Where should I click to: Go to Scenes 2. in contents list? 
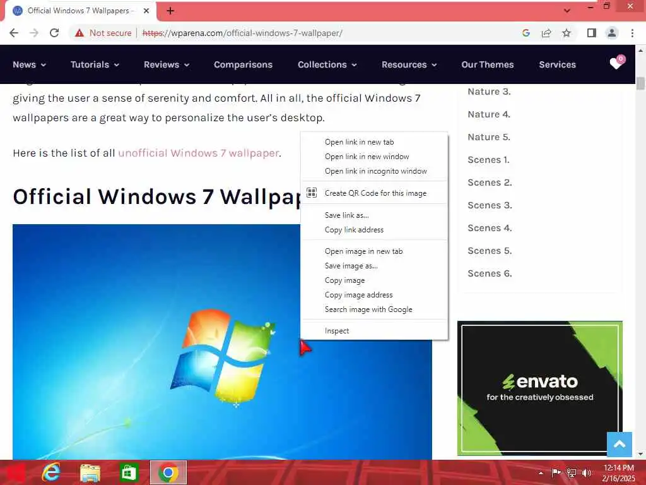pyautogui.click(x=490, y=183)
